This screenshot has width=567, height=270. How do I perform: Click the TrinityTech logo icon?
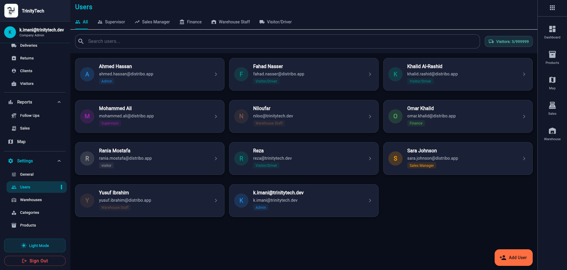point(11,11)
